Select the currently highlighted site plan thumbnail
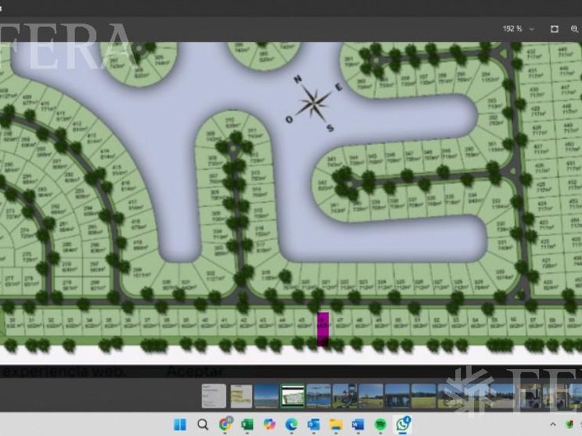This screenshot has height=436, width=582. (x=292, y=396)
